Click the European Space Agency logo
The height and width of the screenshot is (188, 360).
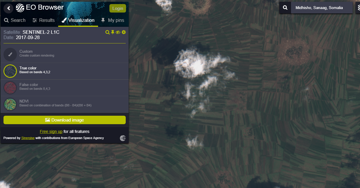123,138
